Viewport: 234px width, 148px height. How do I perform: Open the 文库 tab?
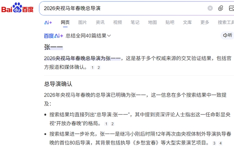pos(187,22)
